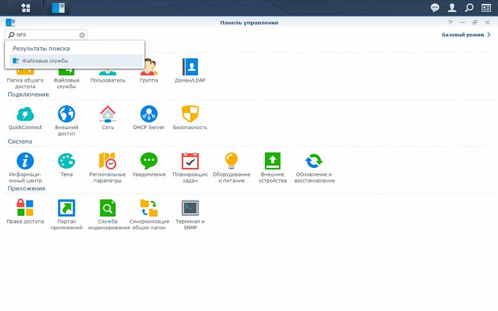498x311 pixels.
Task: Open the Пользователь label
Action: pyautogui.click(x=108, y=80)
